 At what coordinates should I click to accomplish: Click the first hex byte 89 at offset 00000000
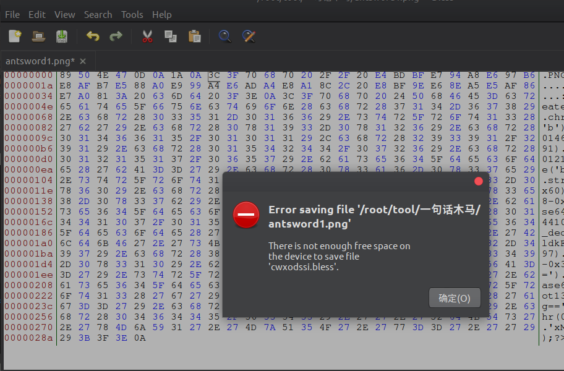[66, 75]
